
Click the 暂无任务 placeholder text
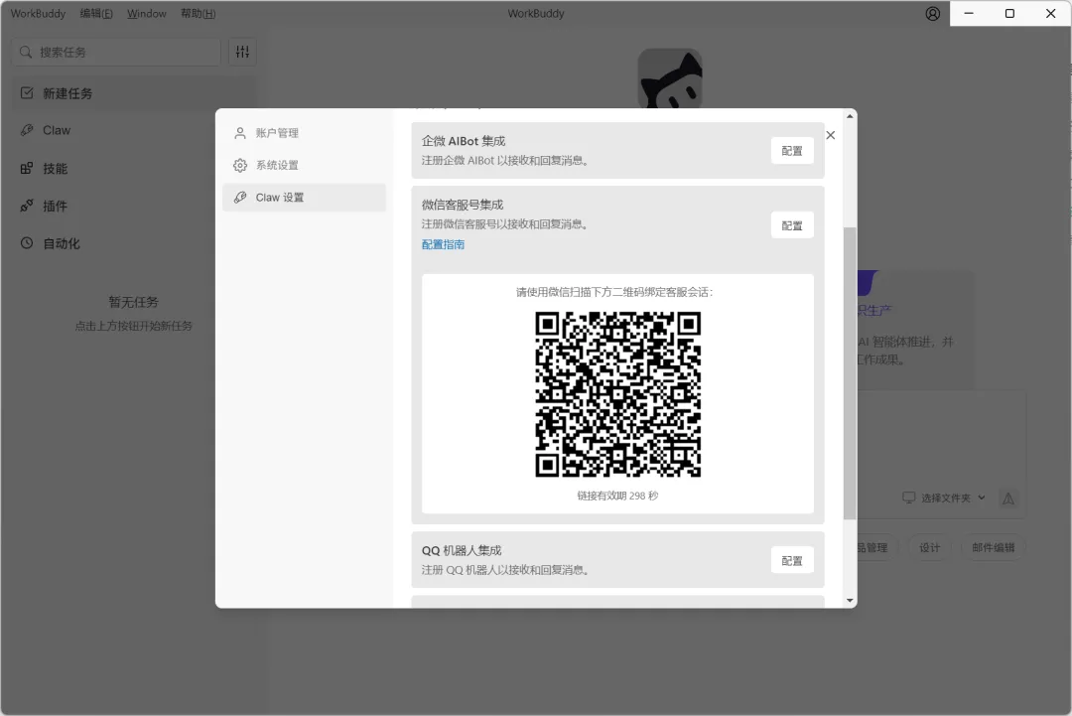click(133, 302)
